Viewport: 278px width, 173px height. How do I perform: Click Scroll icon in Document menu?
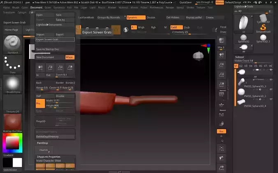[40, 68]
